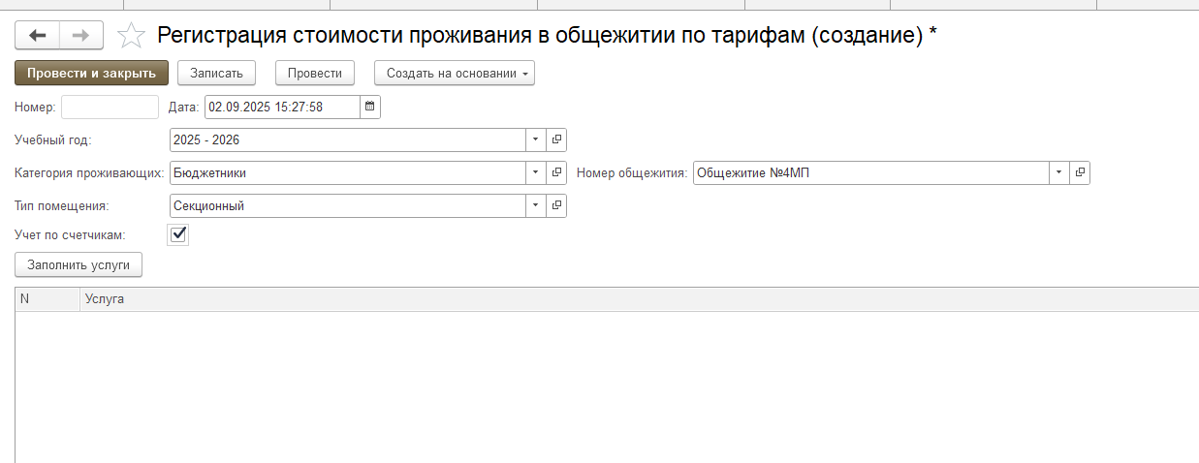Expand the Тип помещения dropdown
Viewport: 1199px width, 463px height.
536,206
